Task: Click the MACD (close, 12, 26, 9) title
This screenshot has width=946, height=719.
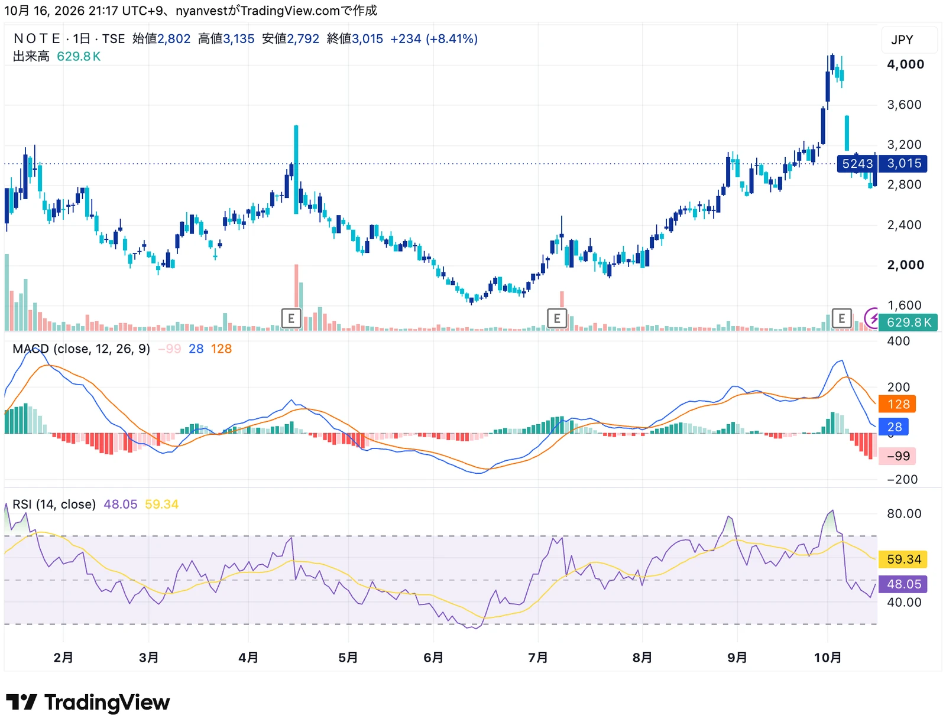Action: (82, 349)
